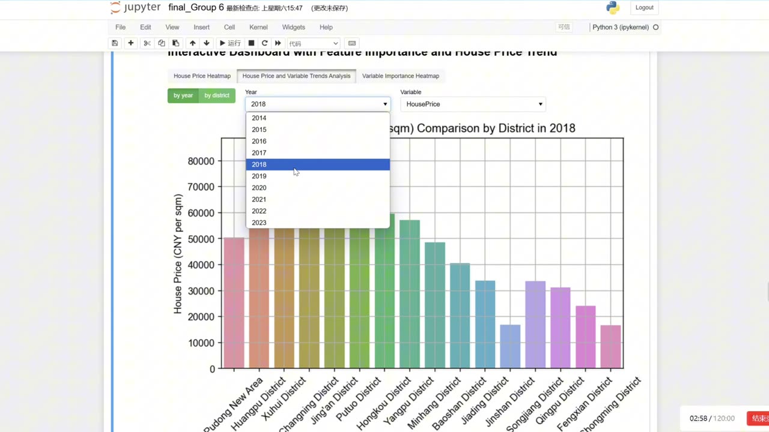Select 2020 from the year list
The image size is (769, 432).
(x=318, y=188)
